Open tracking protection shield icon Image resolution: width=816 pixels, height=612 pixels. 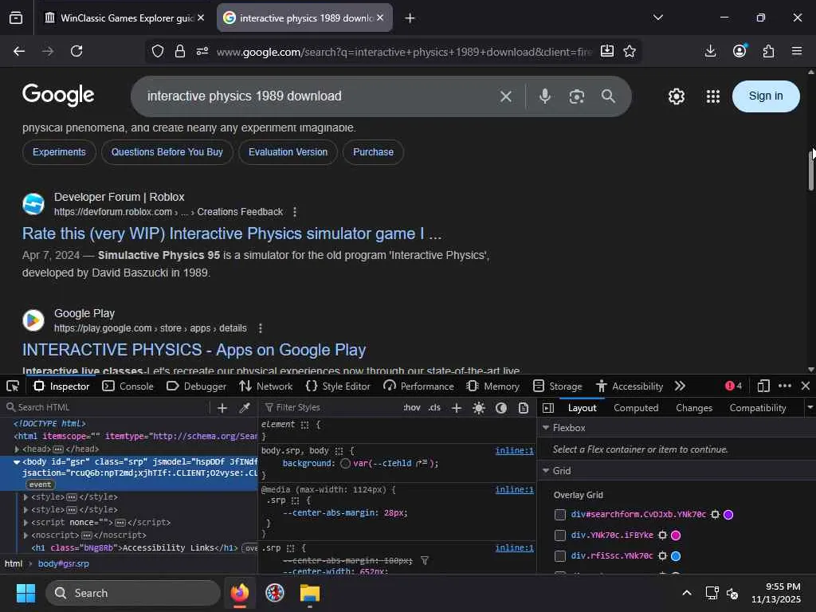click(x=158, y=51)
